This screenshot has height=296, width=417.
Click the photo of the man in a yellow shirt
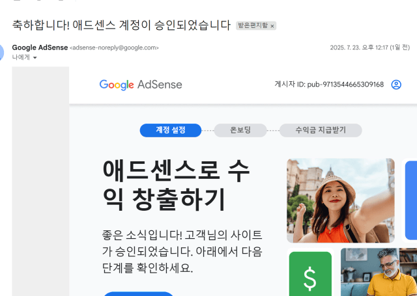[379, 272]
